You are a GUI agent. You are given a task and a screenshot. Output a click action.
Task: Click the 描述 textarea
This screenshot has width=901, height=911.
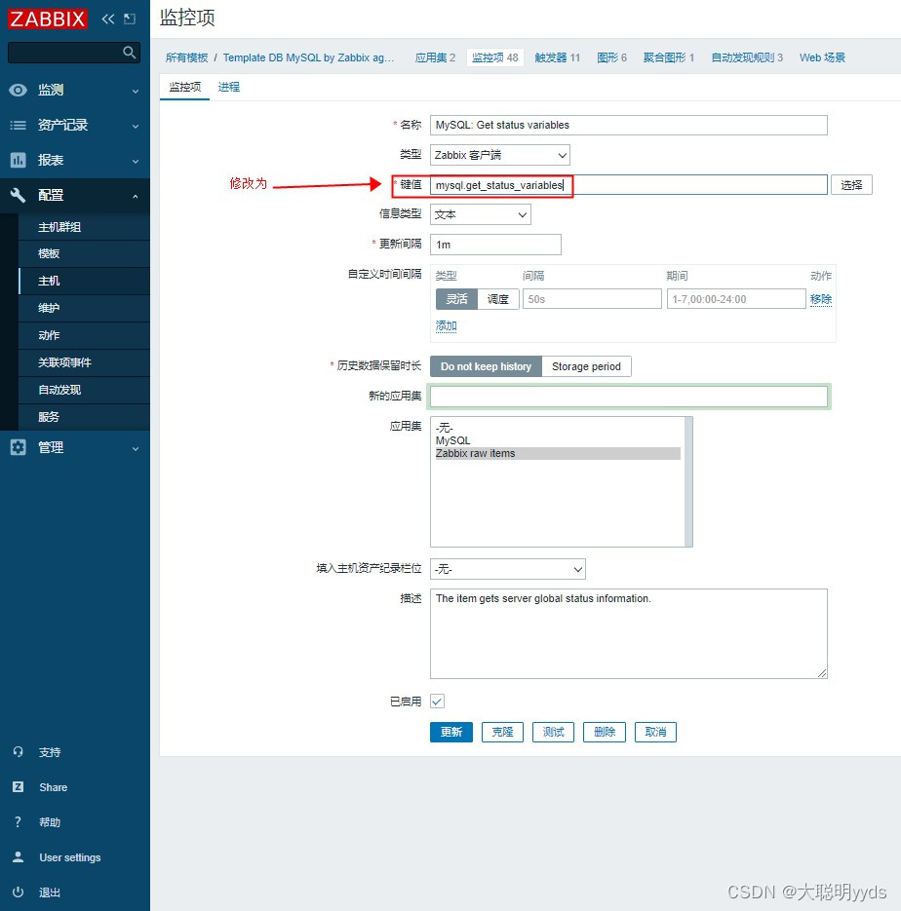[628, 634]
